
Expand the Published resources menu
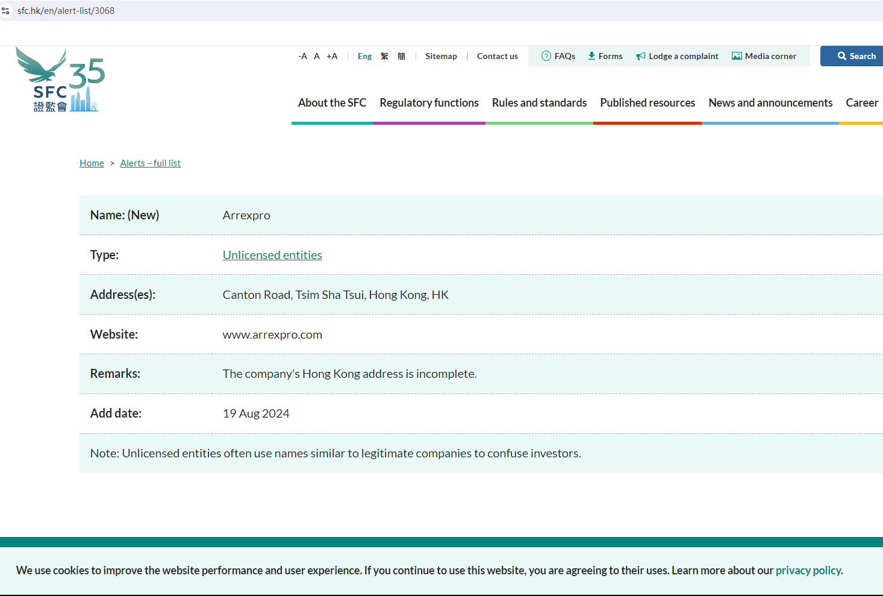[647, 103]
